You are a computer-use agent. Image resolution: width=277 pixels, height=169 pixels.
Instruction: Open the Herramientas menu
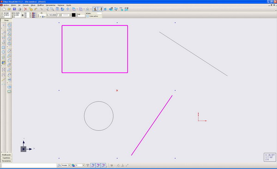(51, 5)
